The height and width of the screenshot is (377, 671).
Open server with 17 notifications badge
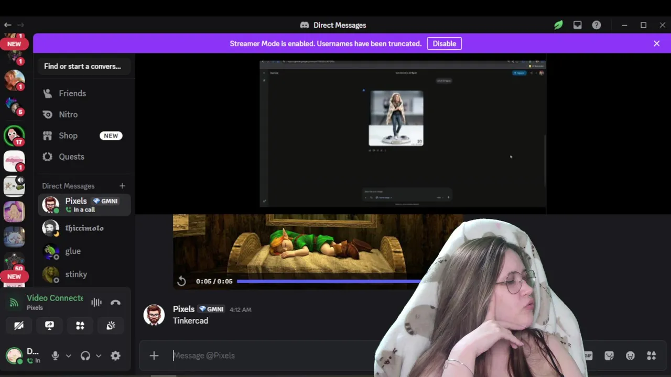(x=14, y=136)
